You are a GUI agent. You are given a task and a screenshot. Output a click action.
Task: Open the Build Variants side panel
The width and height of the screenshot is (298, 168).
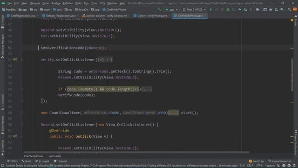2,125
